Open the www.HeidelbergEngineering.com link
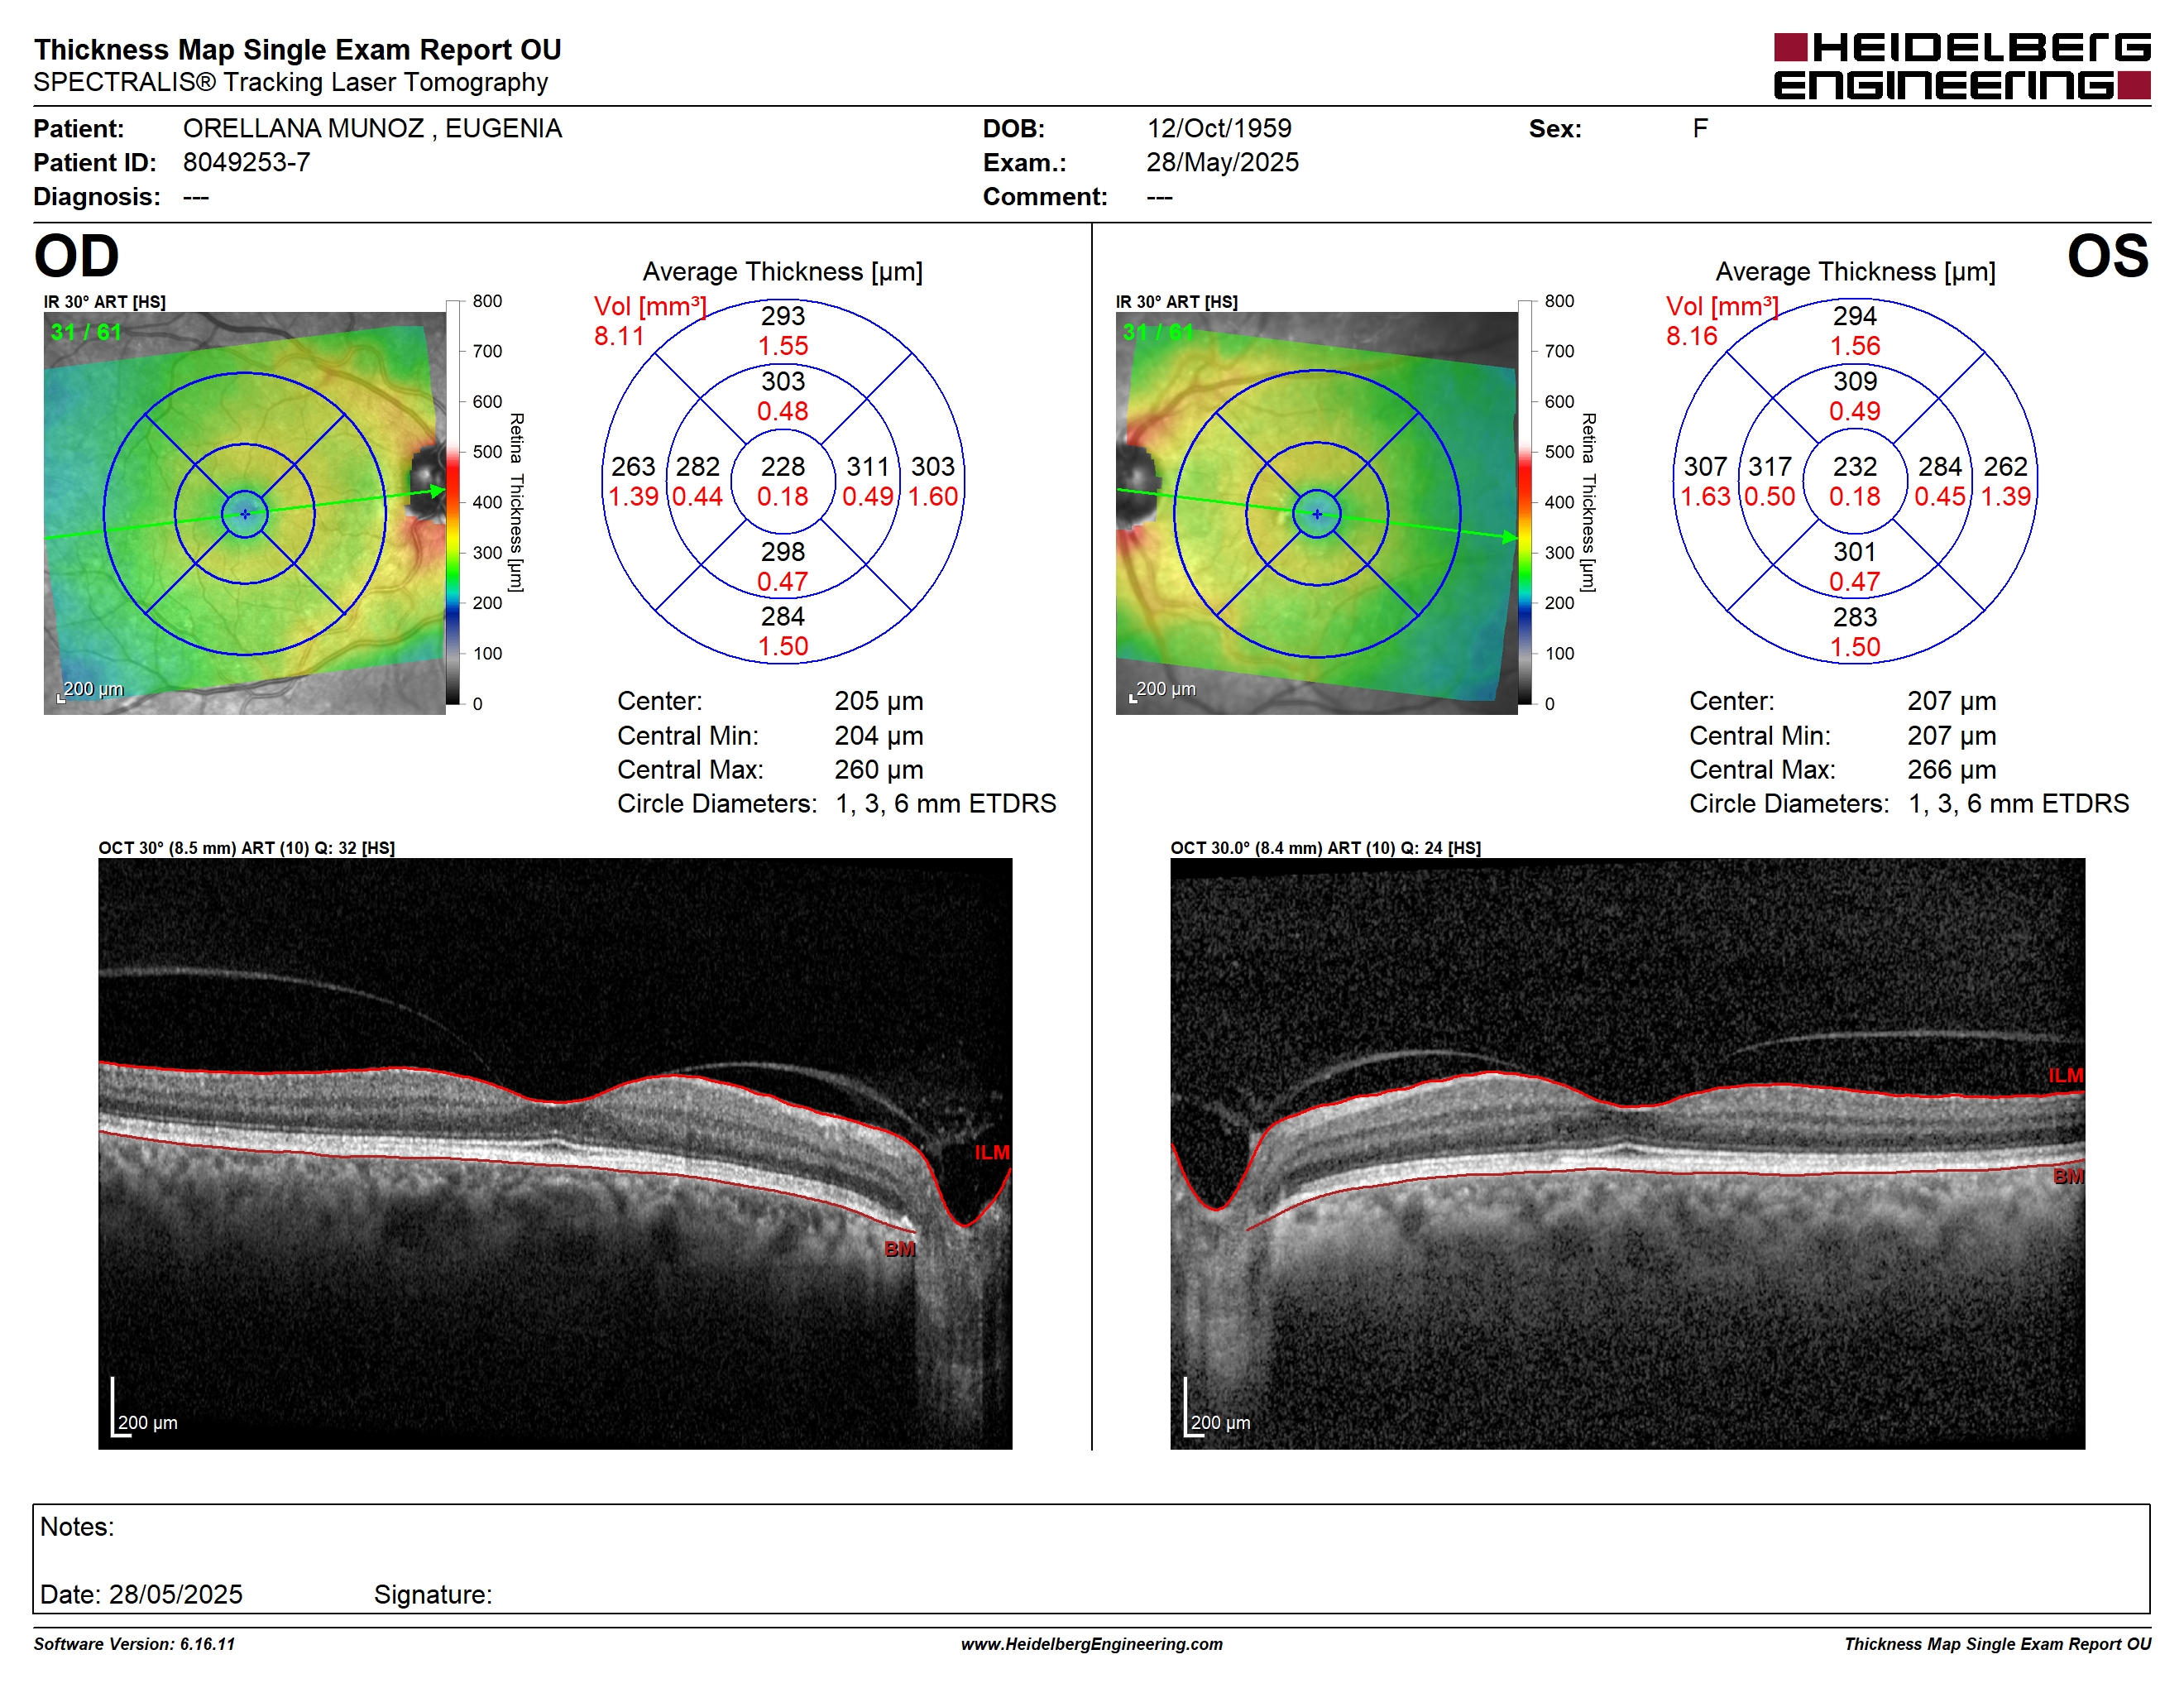Viewport: 2184px width, 1688px height. point(1091,1644)
